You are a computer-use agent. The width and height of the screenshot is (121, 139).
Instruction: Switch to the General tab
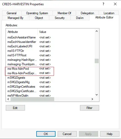[x=12, y=13]
